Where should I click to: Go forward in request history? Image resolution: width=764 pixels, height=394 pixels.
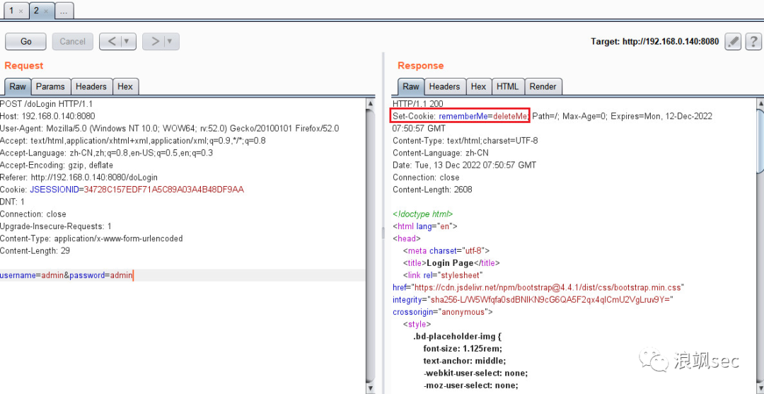coord(155,42)
